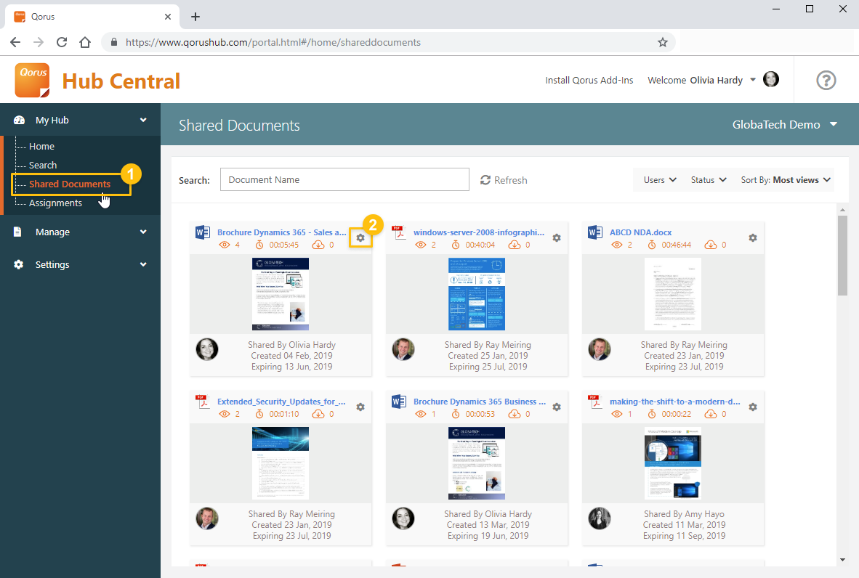The image size is (859, 578).
Task: Open ABCD NDA.docx document link
Action: click(640, 232)
